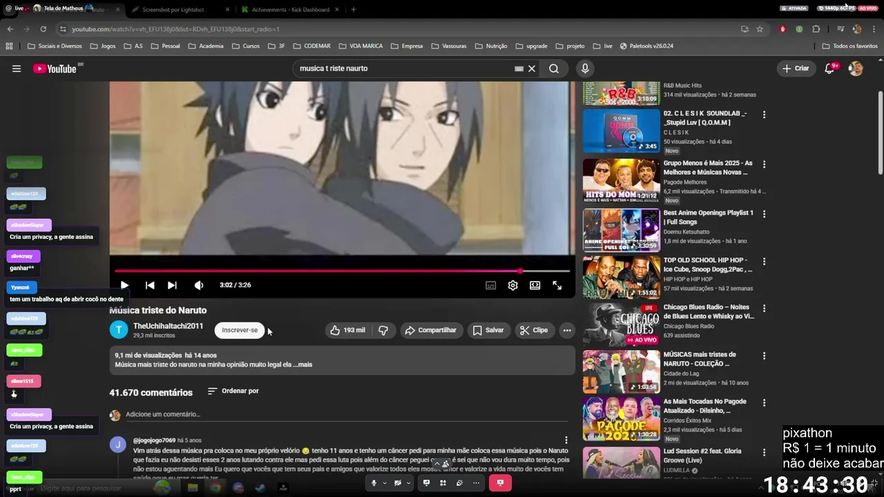Open YouTube notifications bell

click(x=830, y=68)
